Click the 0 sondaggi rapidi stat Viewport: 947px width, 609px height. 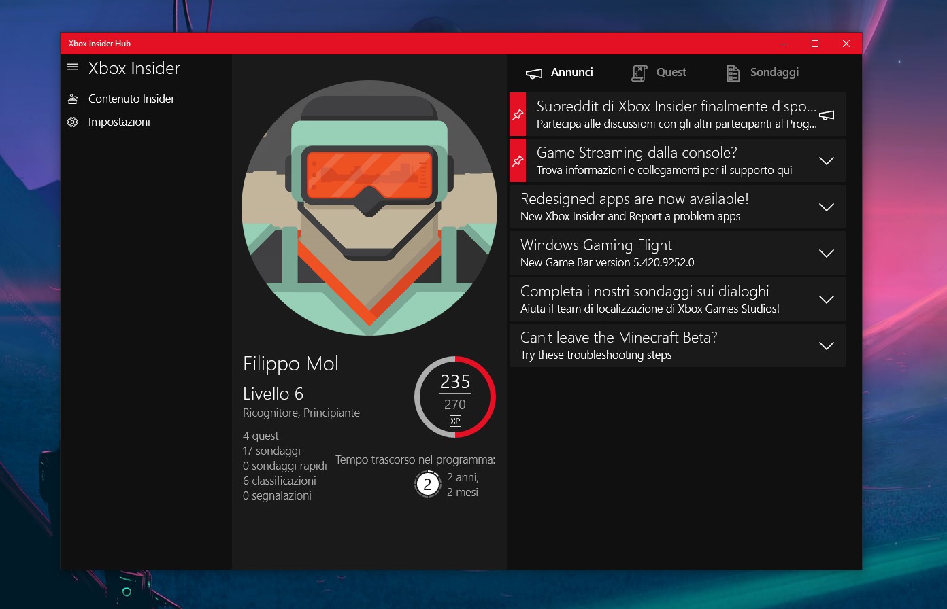click(285, 466)
